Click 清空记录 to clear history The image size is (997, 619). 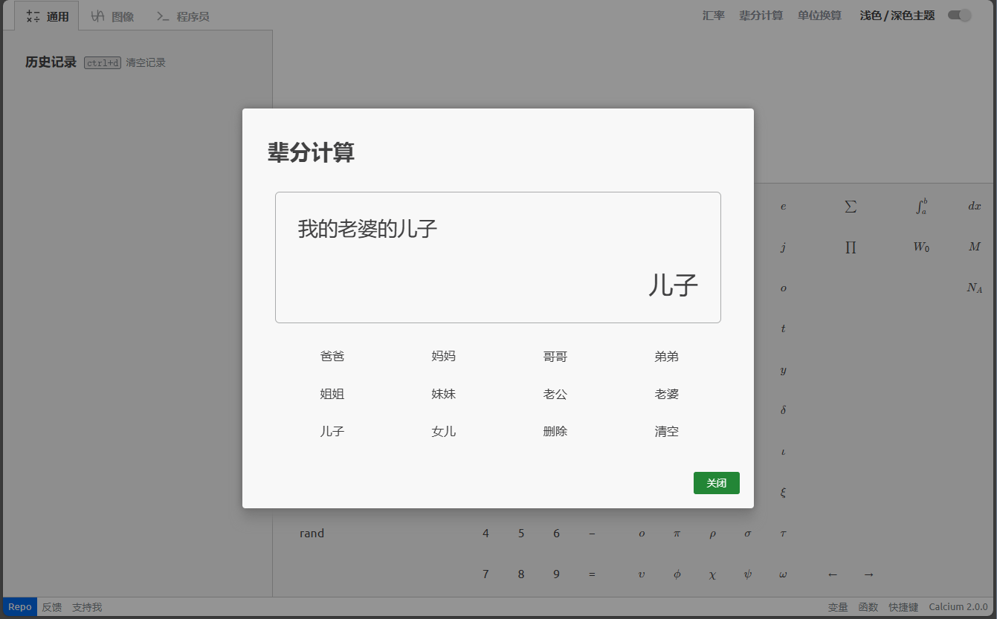[x=146, y=63]
